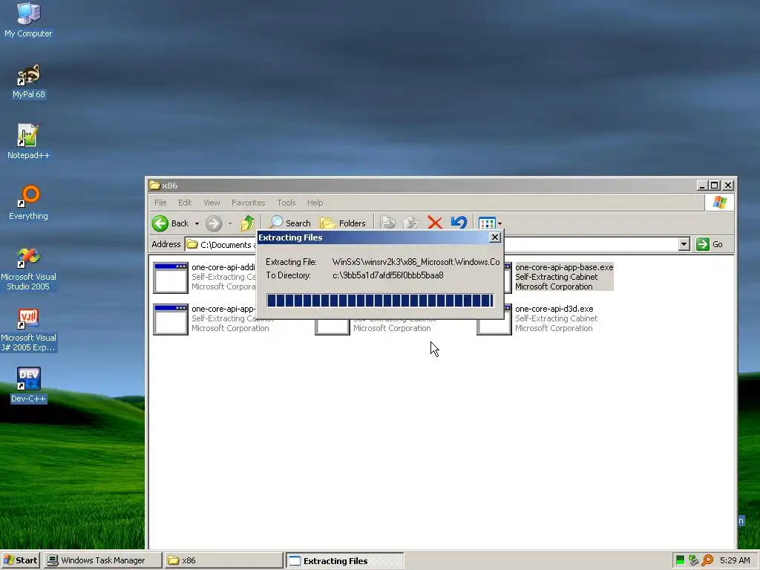Toggle the Folders pane

(343, 223)
